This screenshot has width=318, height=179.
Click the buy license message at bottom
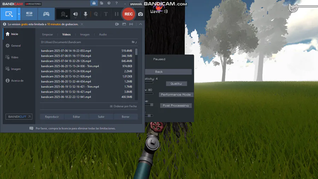pyautogui.click(x=76, y=128)
